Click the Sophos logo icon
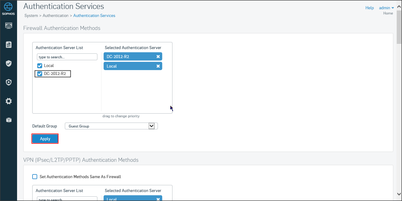The height and width of the screenshot is (201, 402). point(8,8)
